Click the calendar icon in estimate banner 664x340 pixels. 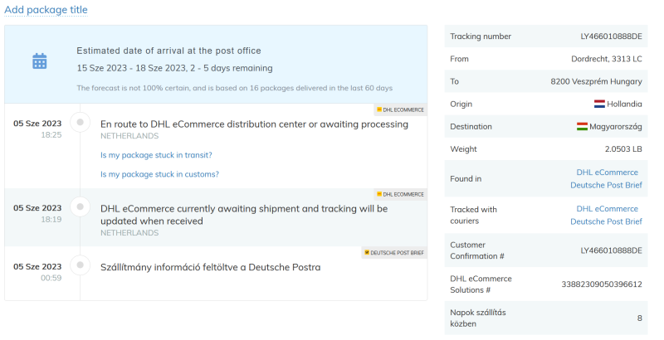coord(39,61)
